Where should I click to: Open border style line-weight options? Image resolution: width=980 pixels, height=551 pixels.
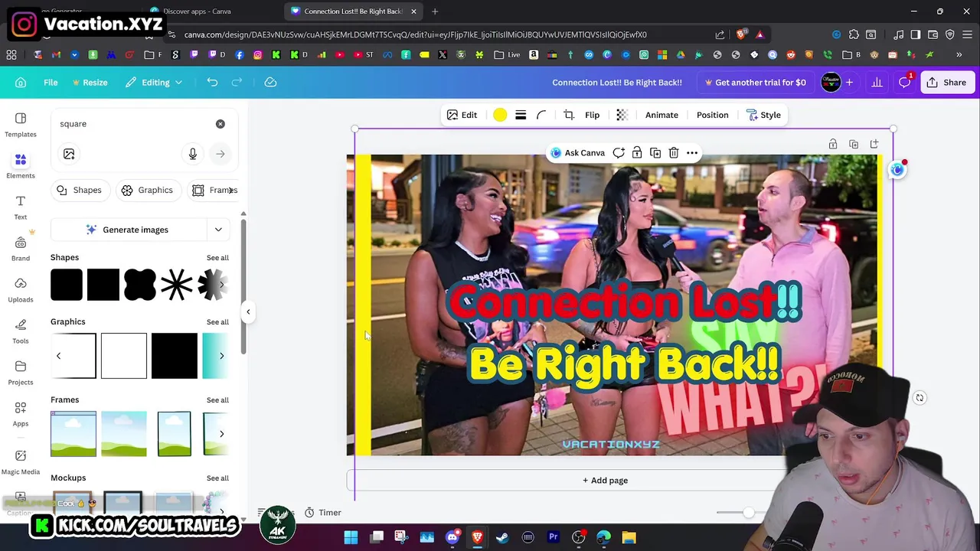click(521, 115)
